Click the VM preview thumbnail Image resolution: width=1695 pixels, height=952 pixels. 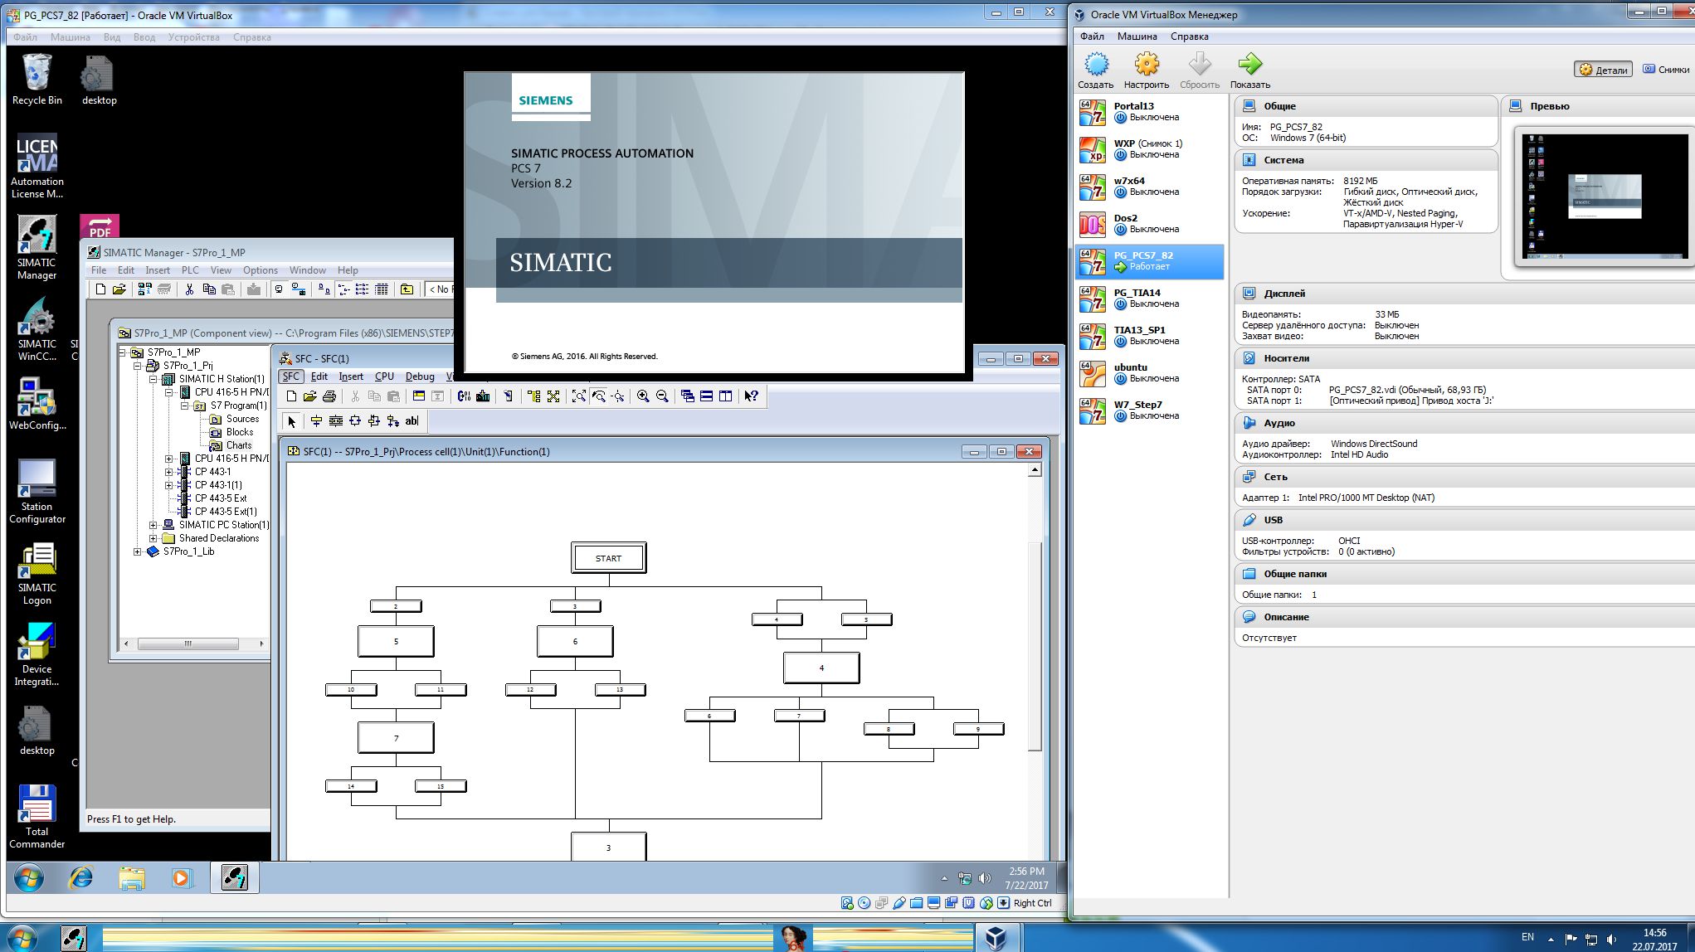pos(1605,197)
